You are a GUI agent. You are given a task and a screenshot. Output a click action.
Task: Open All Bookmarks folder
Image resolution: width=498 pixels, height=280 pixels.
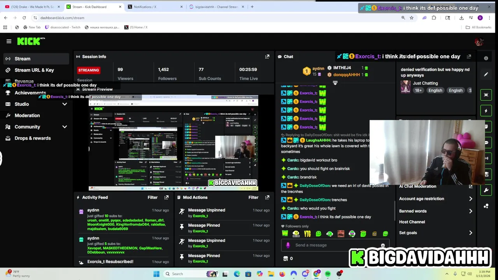(478, 27)
